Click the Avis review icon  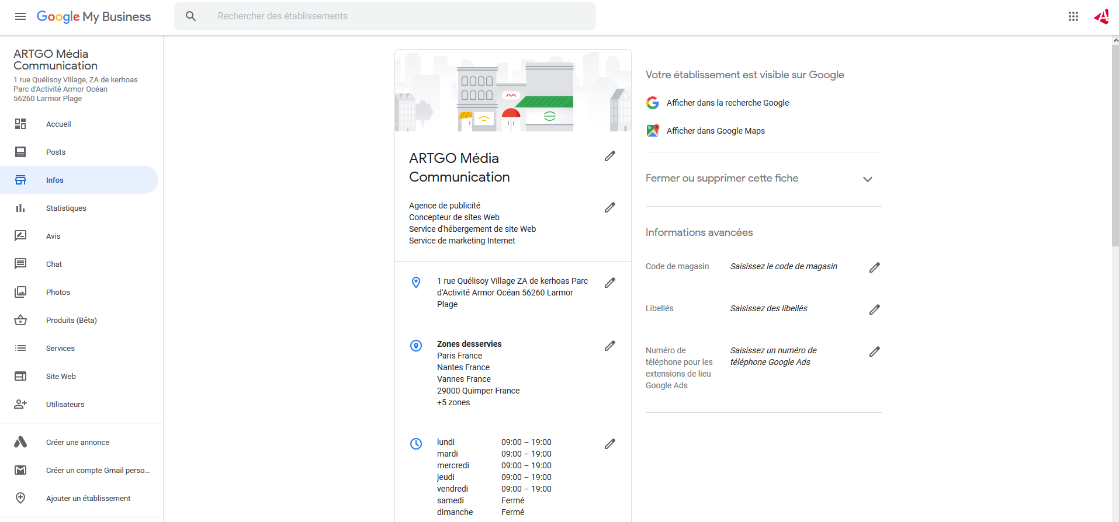tap(20, 236)
